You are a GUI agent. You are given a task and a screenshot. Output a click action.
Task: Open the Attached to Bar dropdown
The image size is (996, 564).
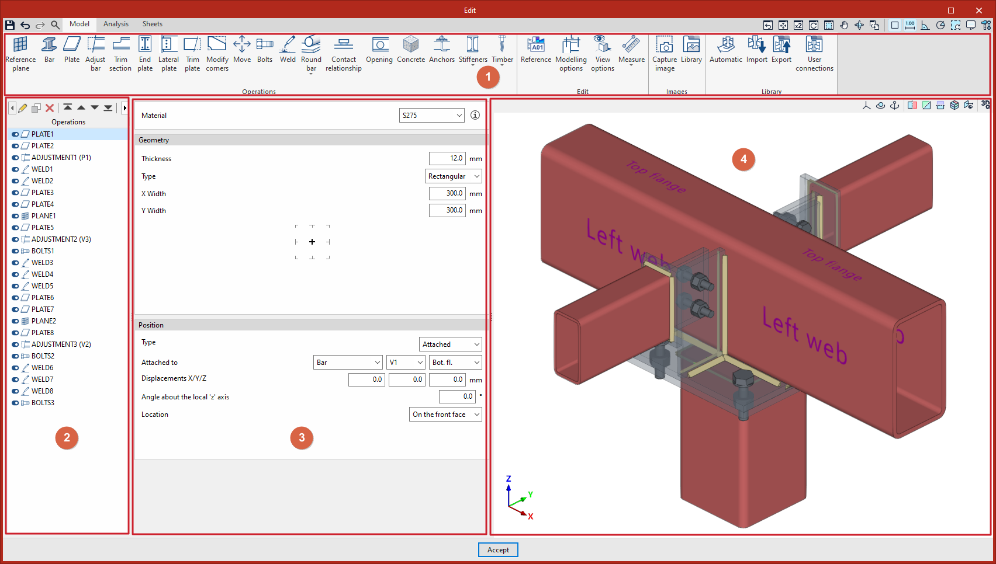point(348,363)
